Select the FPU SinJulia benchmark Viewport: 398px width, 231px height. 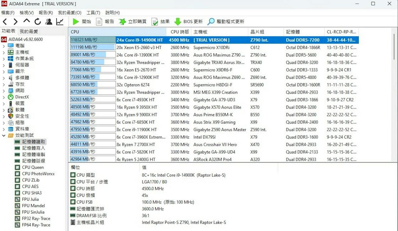coord(30,212)
